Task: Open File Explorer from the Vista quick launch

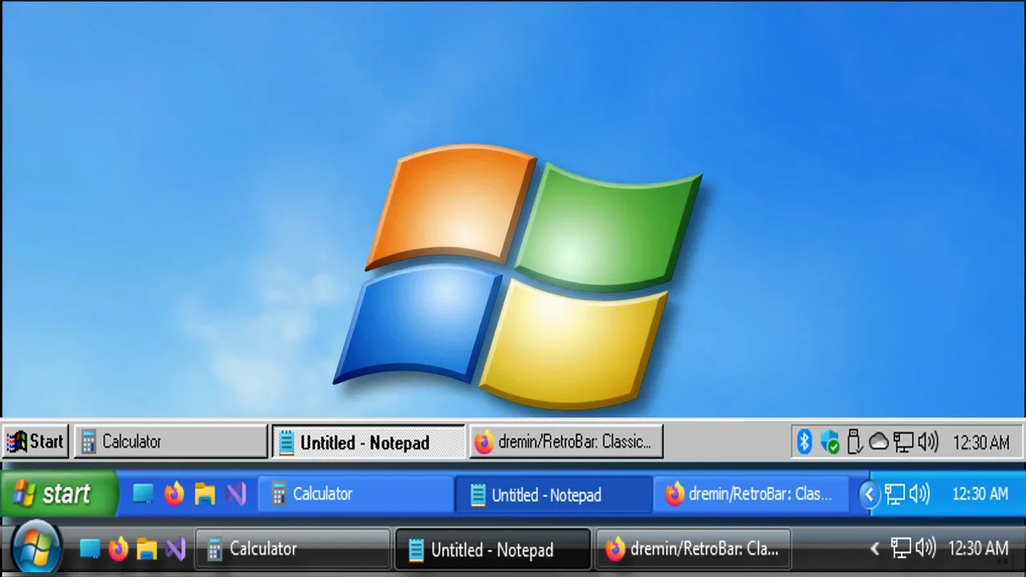Action: [147, 549]
